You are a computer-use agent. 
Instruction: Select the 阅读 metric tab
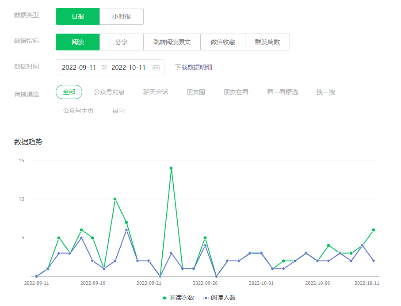tap(78, 42)
